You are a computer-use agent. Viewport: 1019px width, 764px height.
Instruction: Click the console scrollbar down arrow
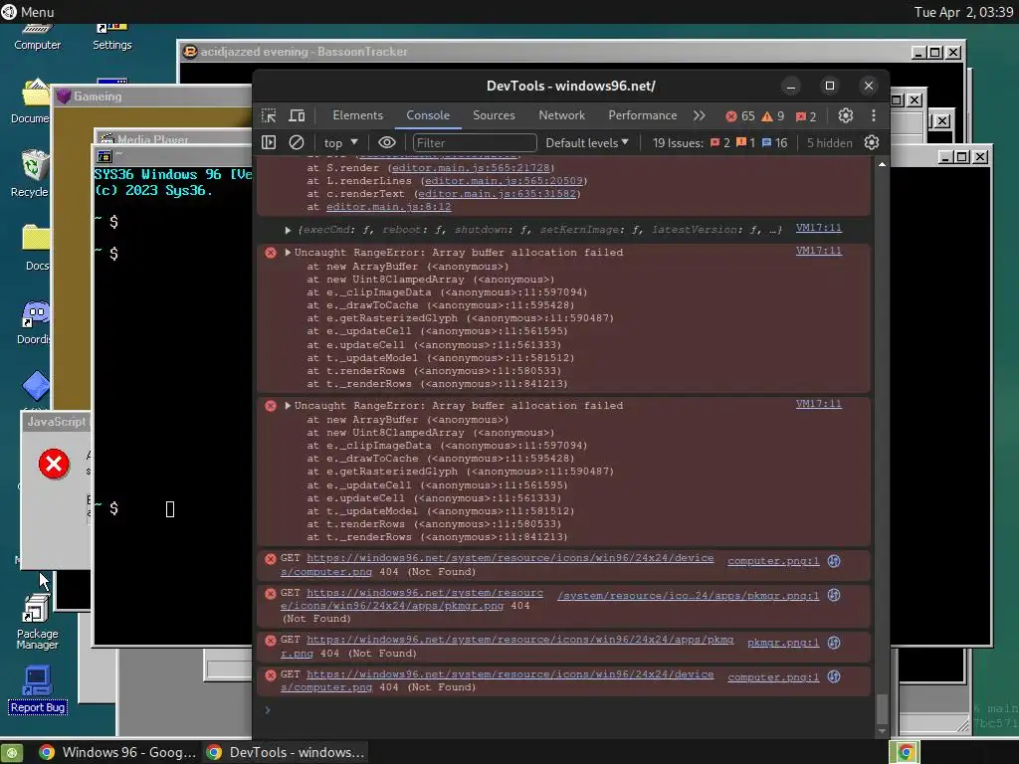882,731
